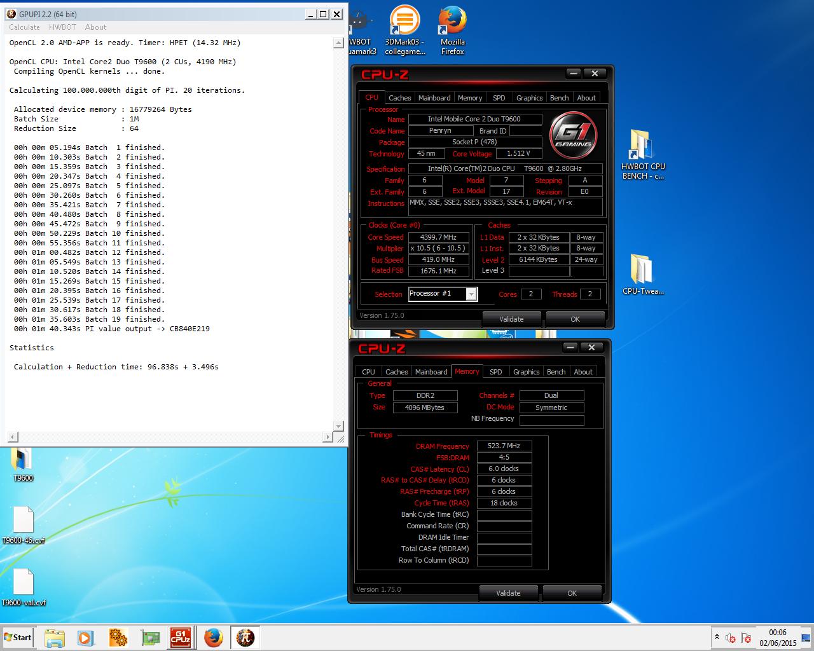The image size is (814, 651).
Task: Open the 3DMark03 desktop shortcut
Action: (x=404, y=30)
